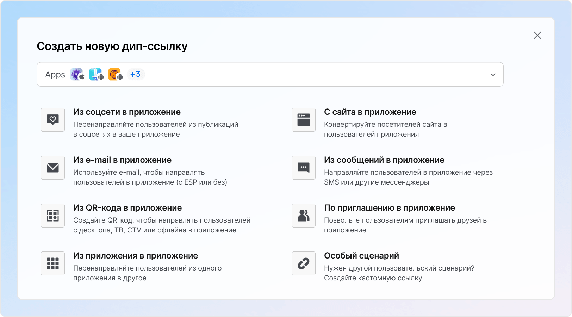Click the social heart chat icon
Screen dimensions: 572x317
[x=53, y=120]
